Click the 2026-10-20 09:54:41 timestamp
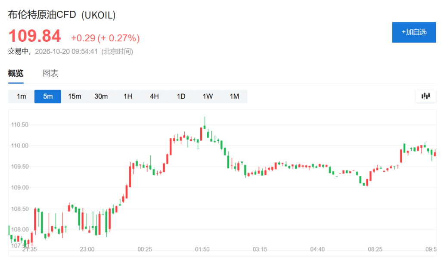Screen dimensions: 441x261 pos(66,52)
